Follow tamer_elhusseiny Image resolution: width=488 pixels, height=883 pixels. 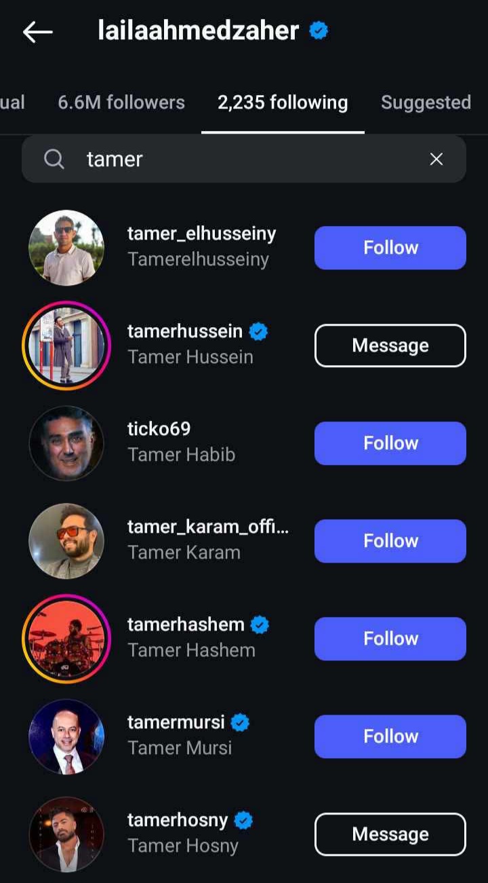(x=390, y=248)
